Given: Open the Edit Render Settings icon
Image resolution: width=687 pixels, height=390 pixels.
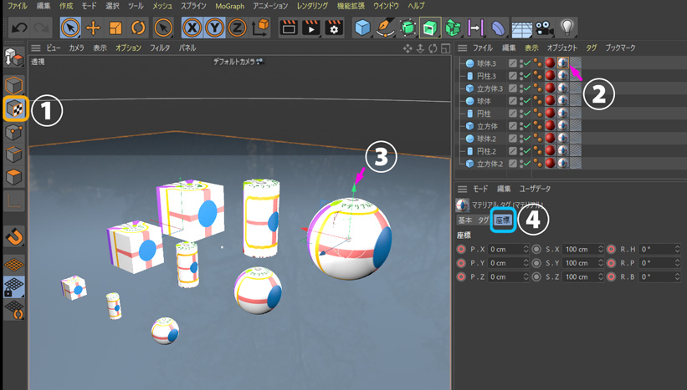Looking at the screenshot, I should 334,28.
